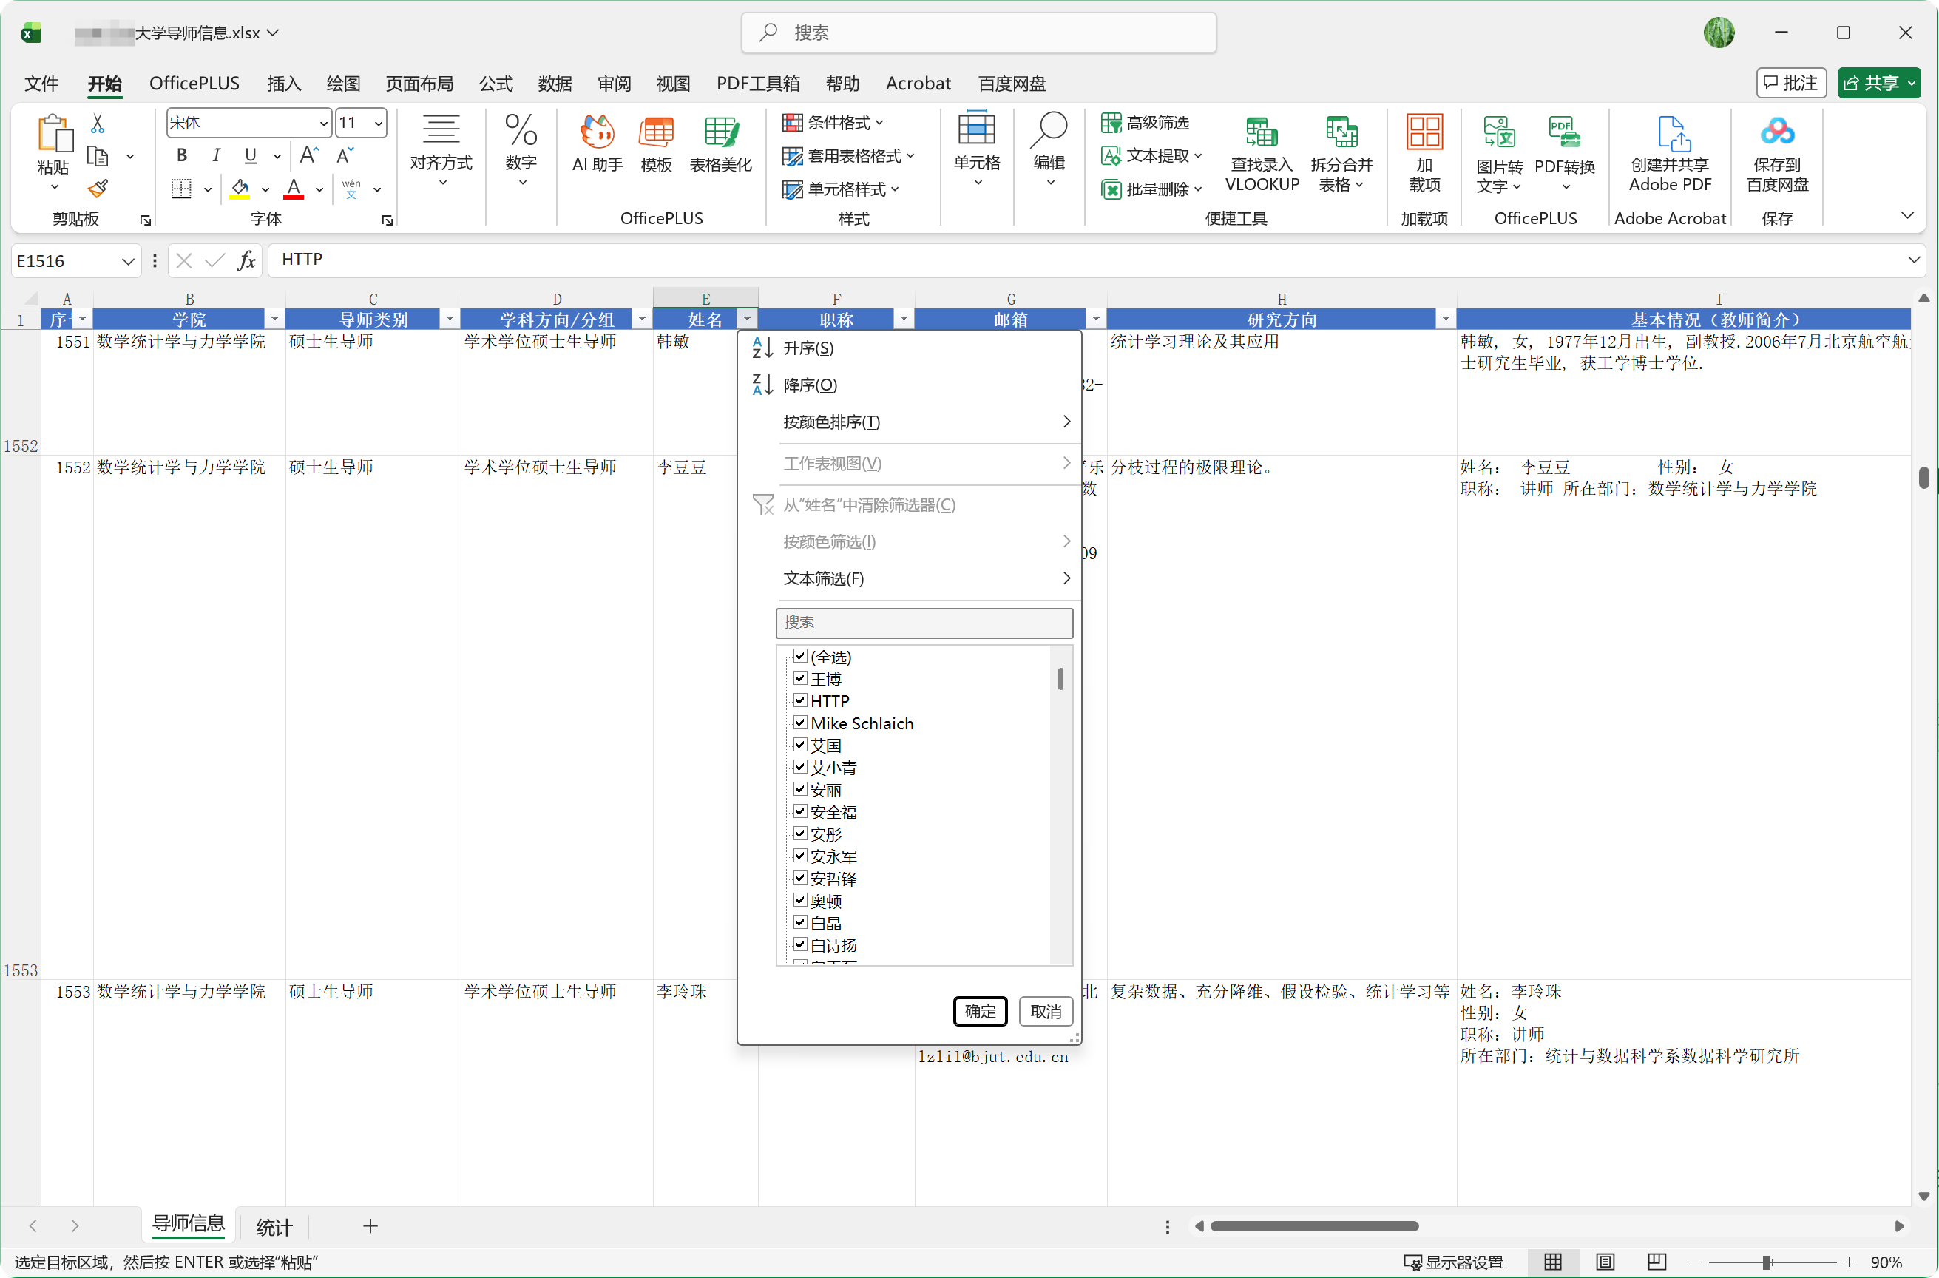Click the 共享 share button

[1878, 83]
